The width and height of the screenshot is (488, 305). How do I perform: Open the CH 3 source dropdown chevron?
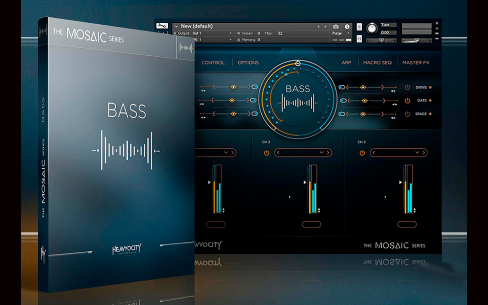point(417,152)
